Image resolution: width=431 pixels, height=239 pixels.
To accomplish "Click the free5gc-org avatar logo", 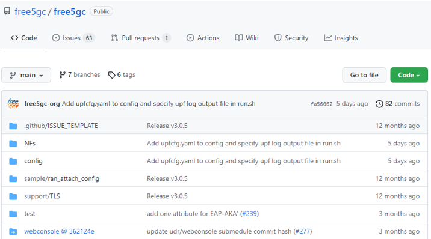I will [x=13, y=104].
